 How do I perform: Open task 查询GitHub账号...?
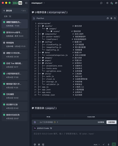[x=15, y=34]
